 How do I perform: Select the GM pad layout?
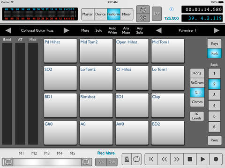click(x=197, y=92)
